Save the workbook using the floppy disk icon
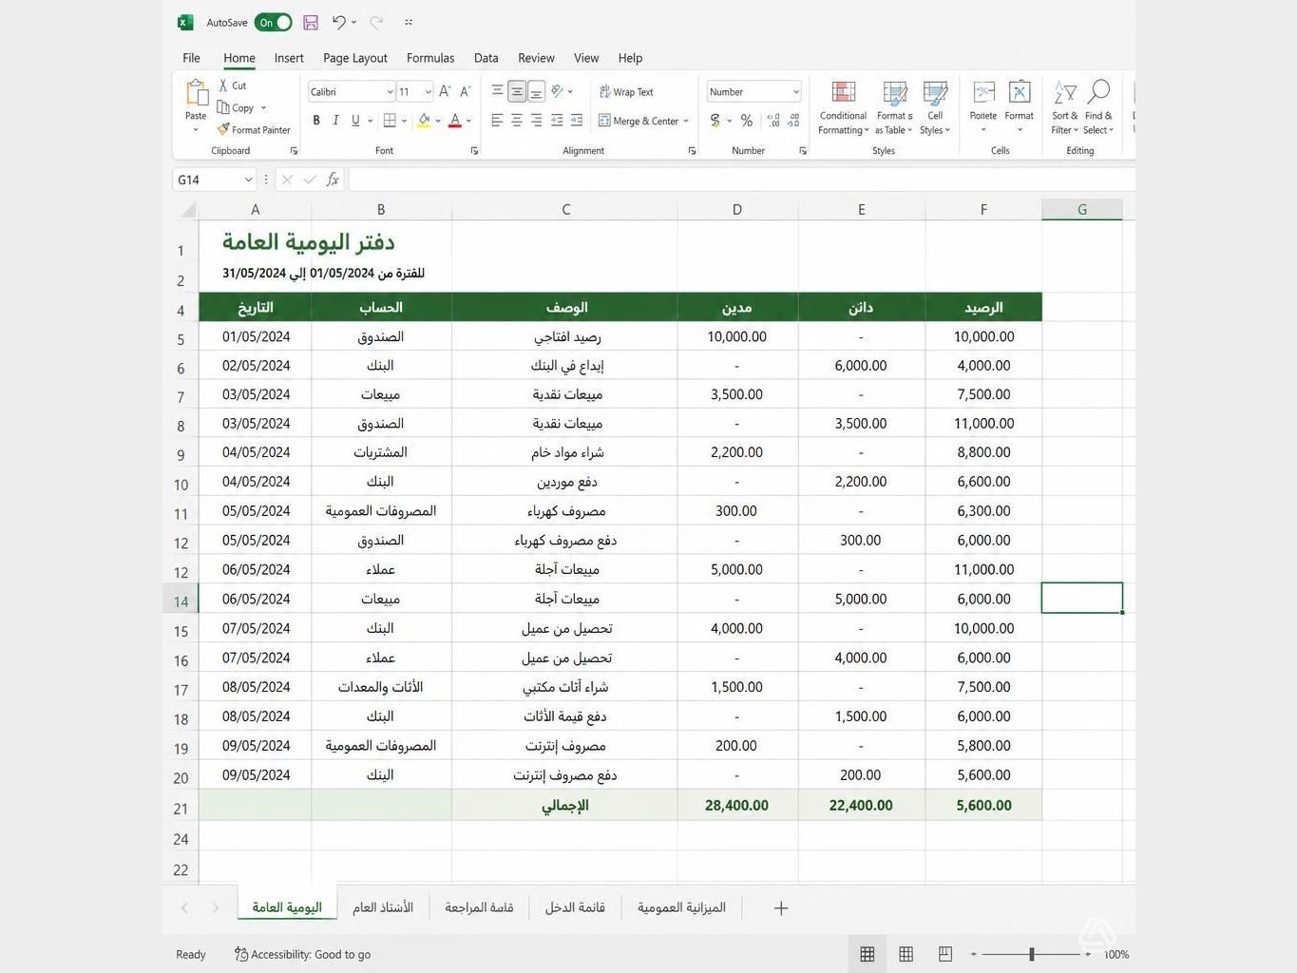This screenshot has height=973, width=1297. pyautogui.click(x=311, y=22)
